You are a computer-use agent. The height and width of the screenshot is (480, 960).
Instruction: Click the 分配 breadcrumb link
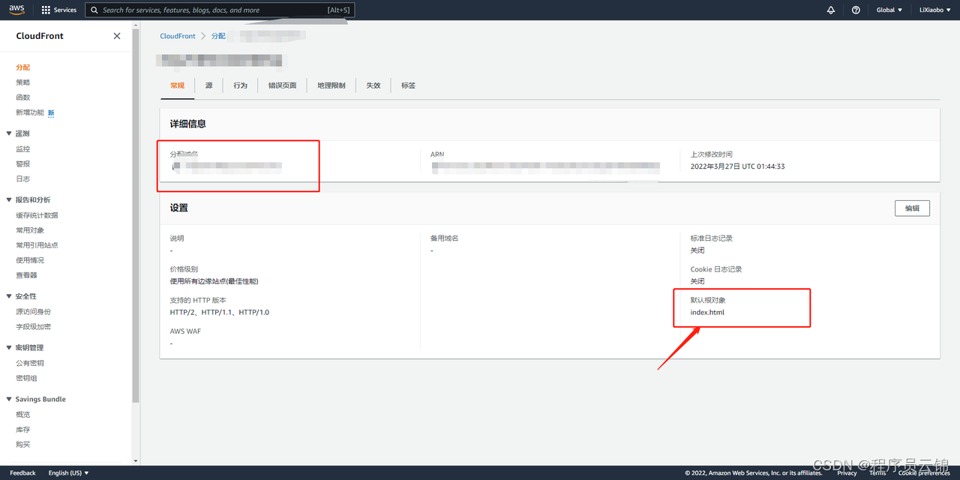tap(218, 36)
